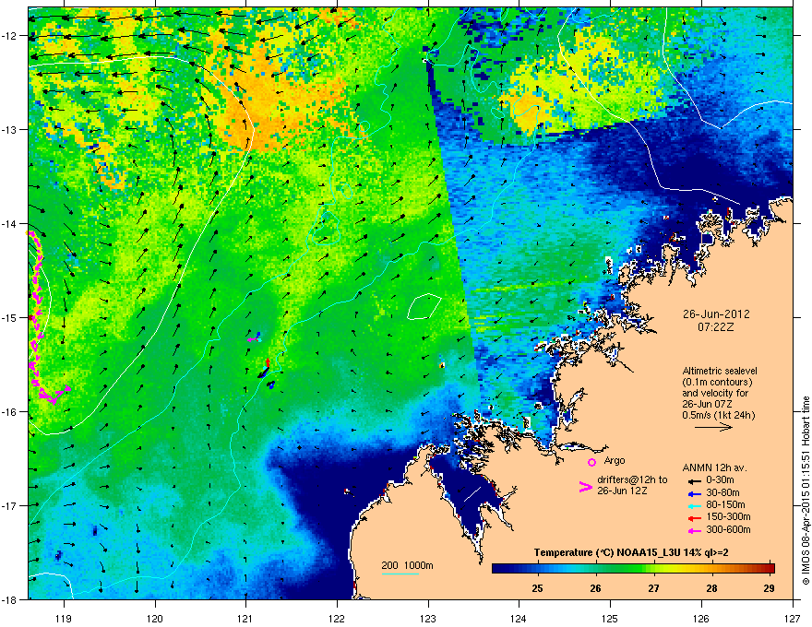Click the red 150-300m arrow in ANMN legend
Viewport: 812px width, 627px height.
[695, 518]
